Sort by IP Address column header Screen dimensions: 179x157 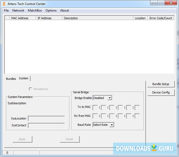(49, 18)
